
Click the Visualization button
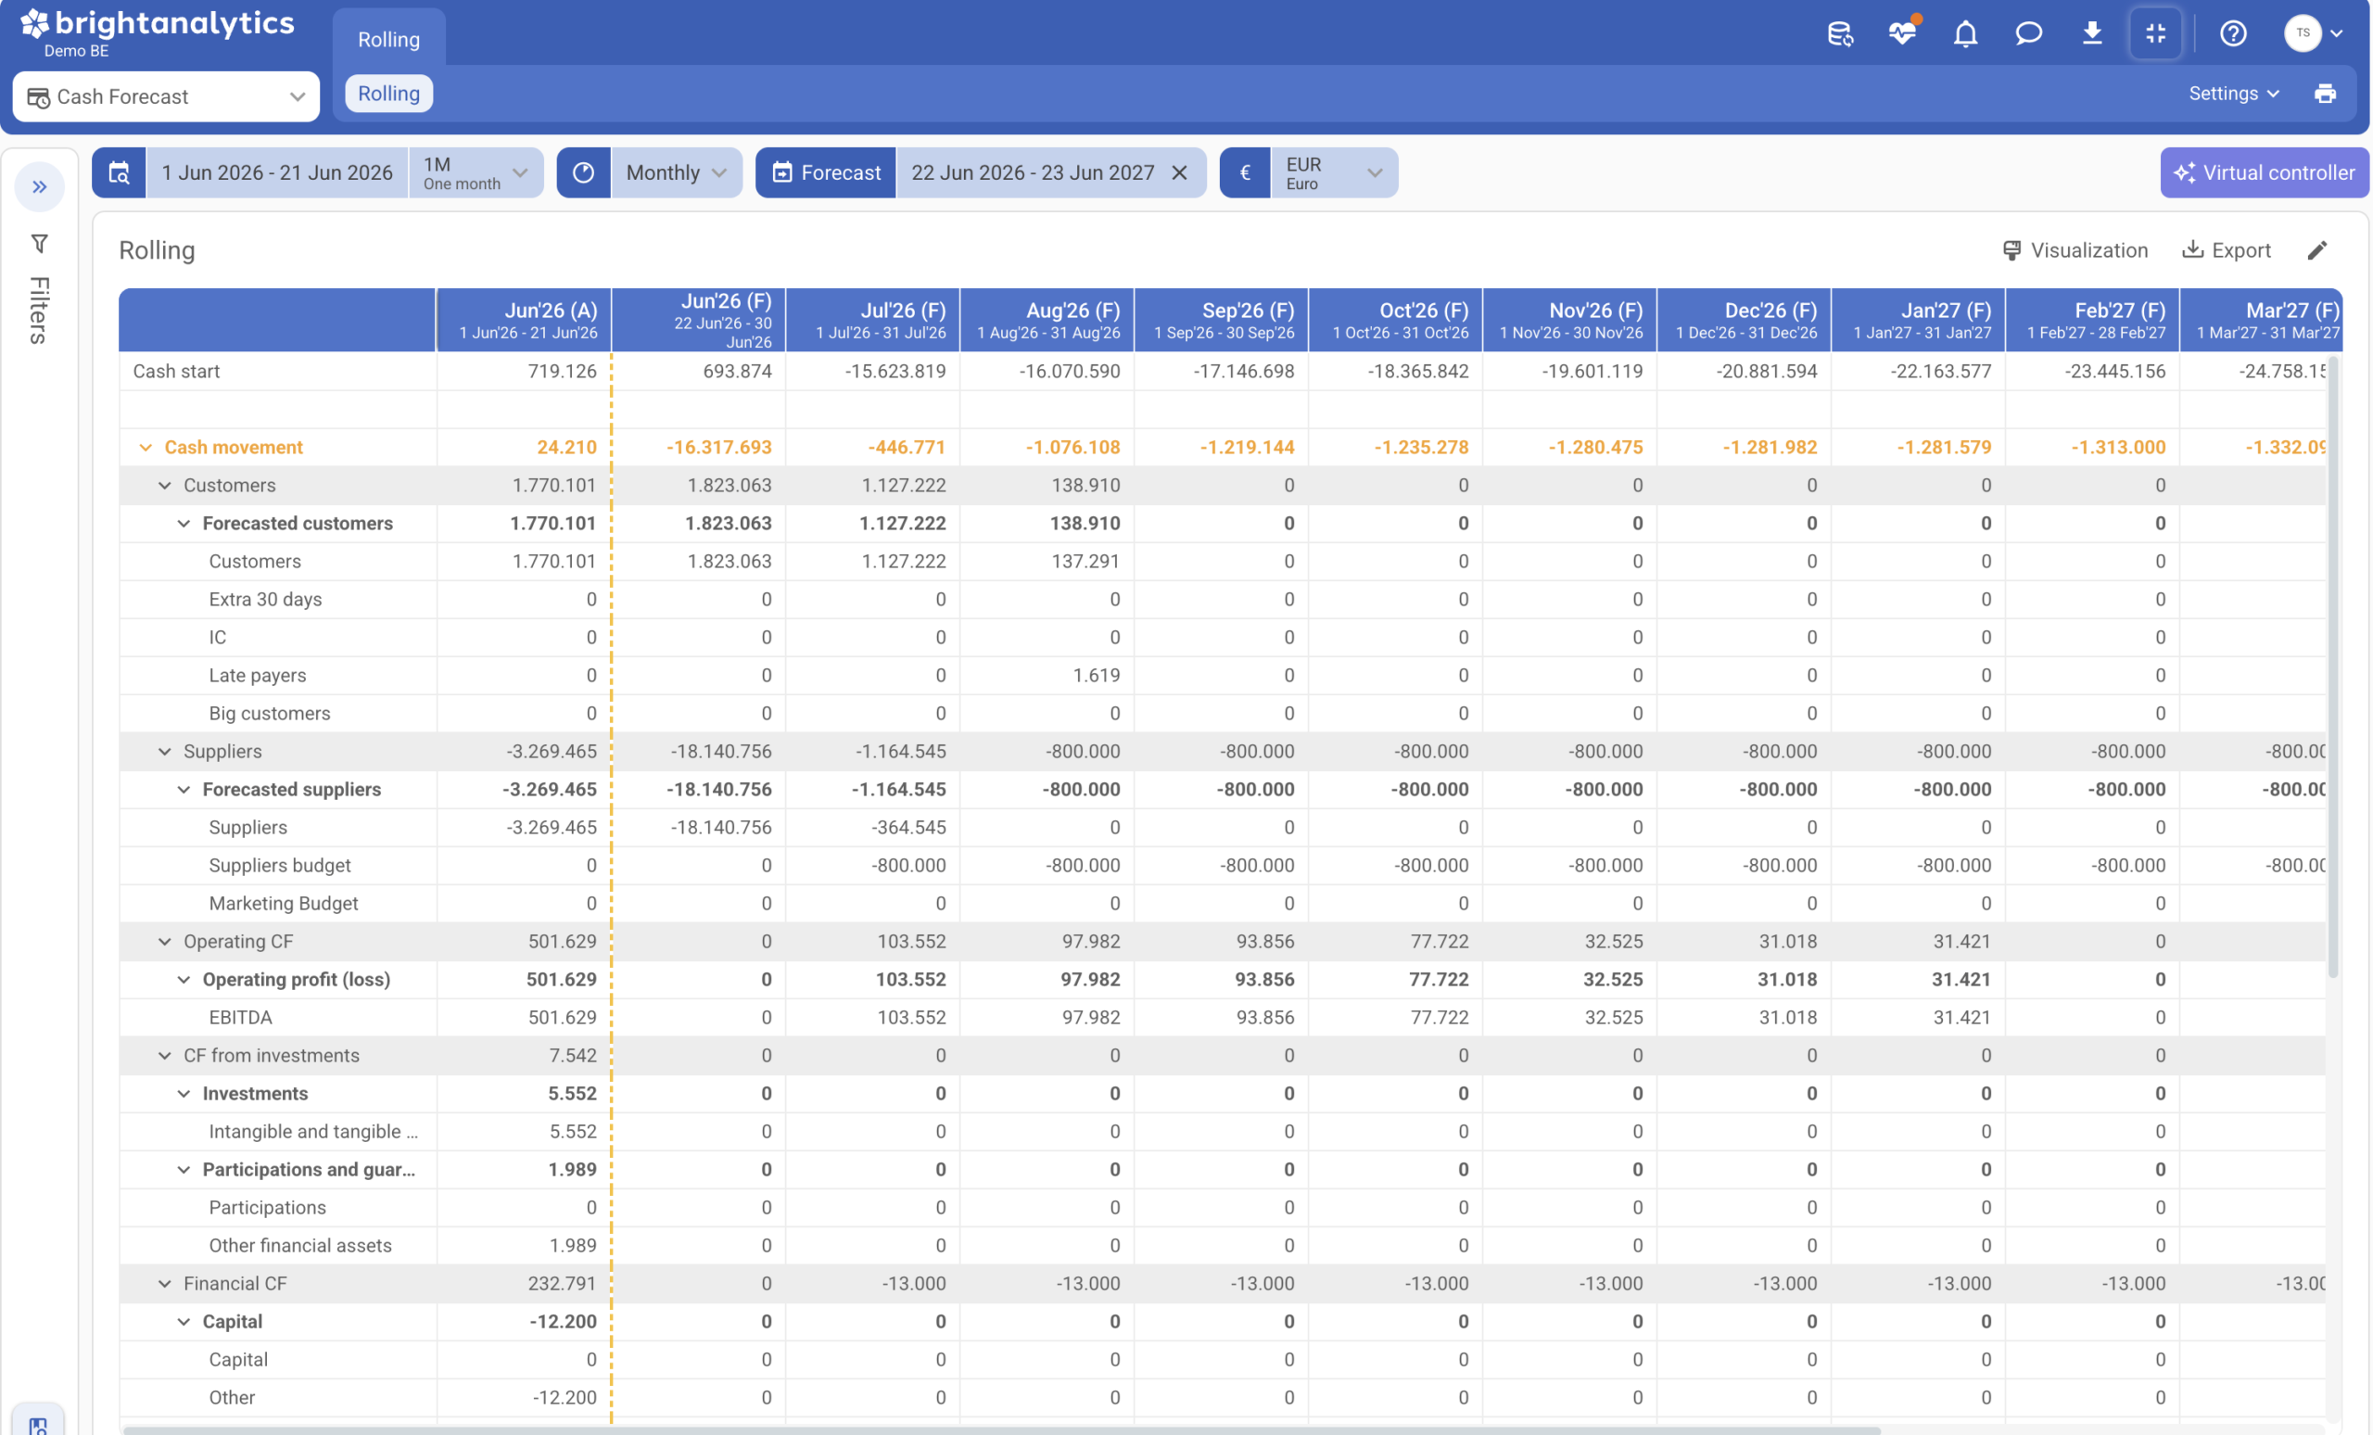[x=2075, y=250]
